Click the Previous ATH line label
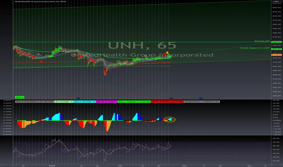Image resolution: width=283 pixels, height=167 pixels. [x=262, y=41]
